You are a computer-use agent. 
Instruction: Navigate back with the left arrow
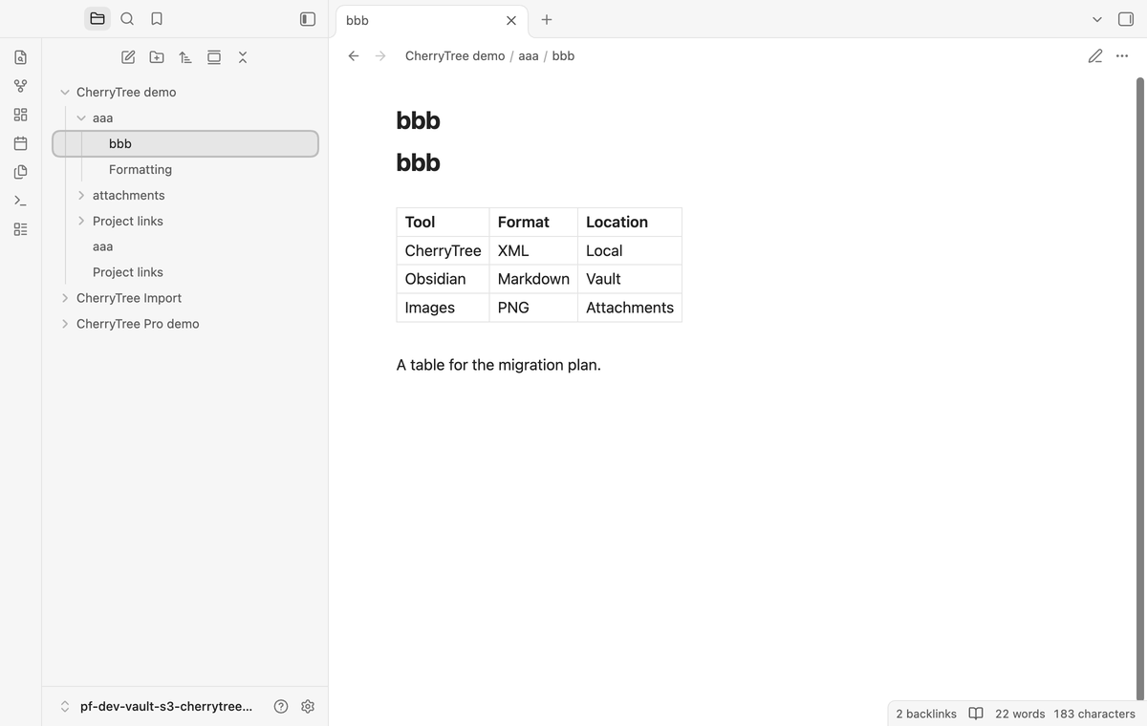(x=354, y=56)
